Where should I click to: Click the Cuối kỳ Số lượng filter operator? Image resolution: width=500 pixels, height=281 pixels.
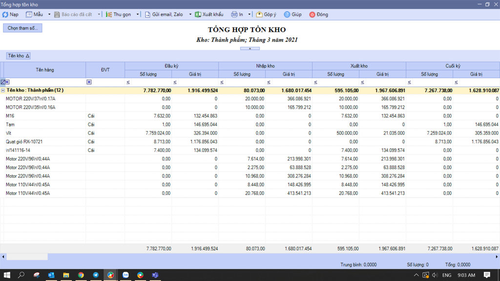pyautogui.click(x=410, y=82)
